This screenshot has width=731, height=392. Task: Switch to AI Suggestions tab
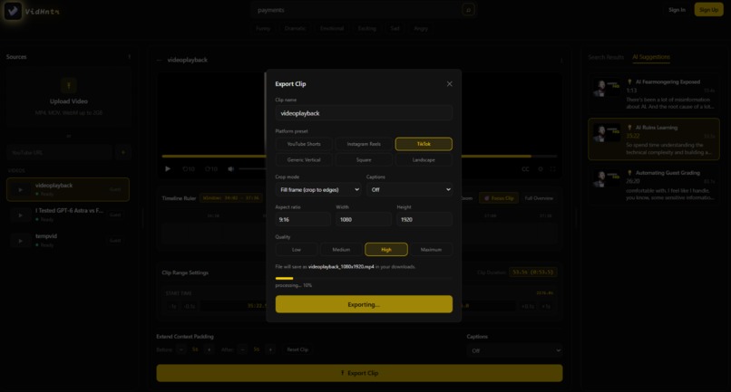pos(651,57)
